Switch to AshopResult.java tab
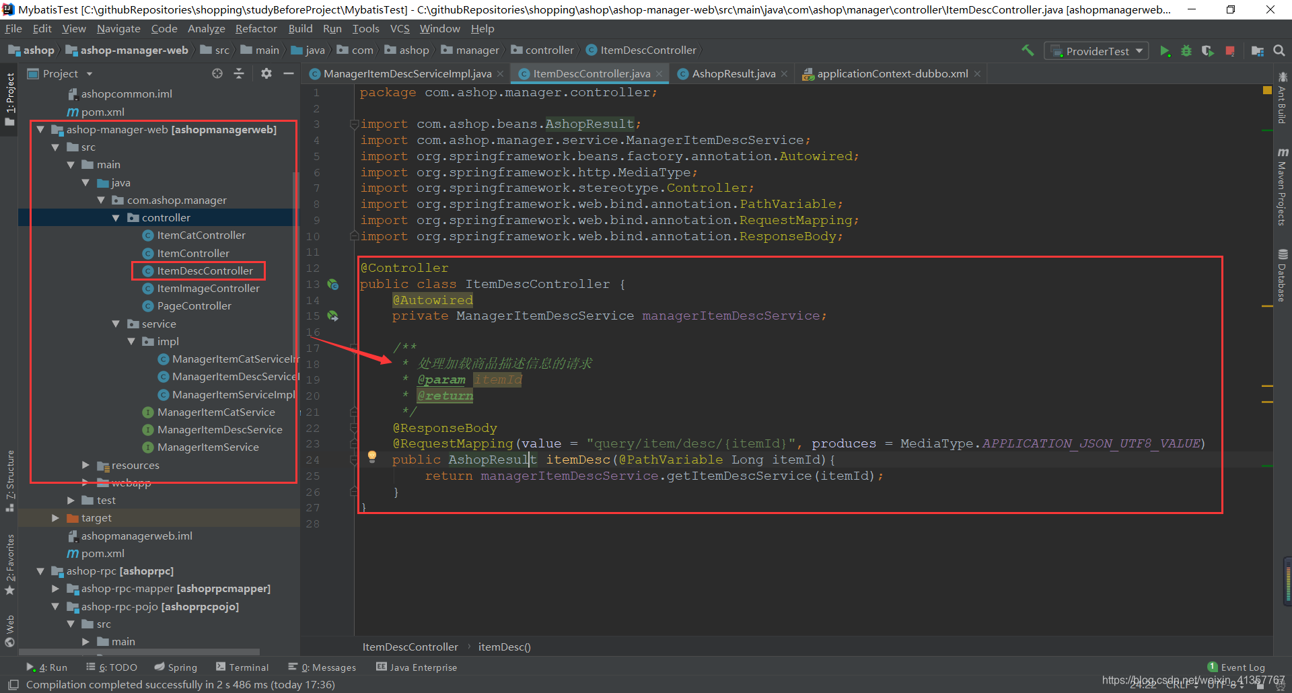The image size is (1292, 693). pyautogui.click(x=733, y=74)
